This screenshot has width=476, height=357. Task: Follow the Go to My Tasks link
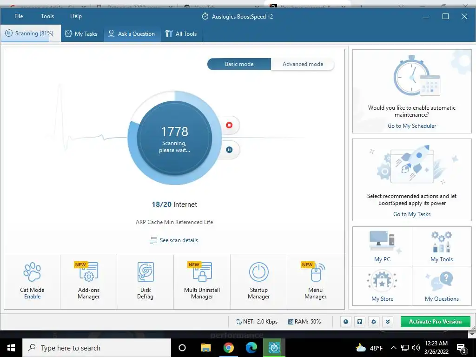[412, 214]
